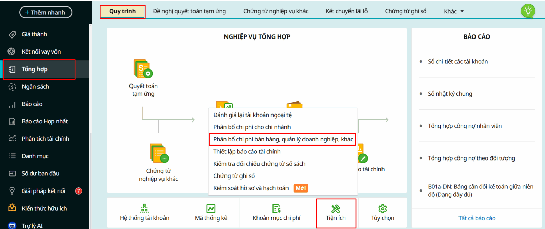The height and width of the screenshot is (229, 545).
Task: Choose Phân bổ chi phí cho chi nhánh
Action: point(283,127)
